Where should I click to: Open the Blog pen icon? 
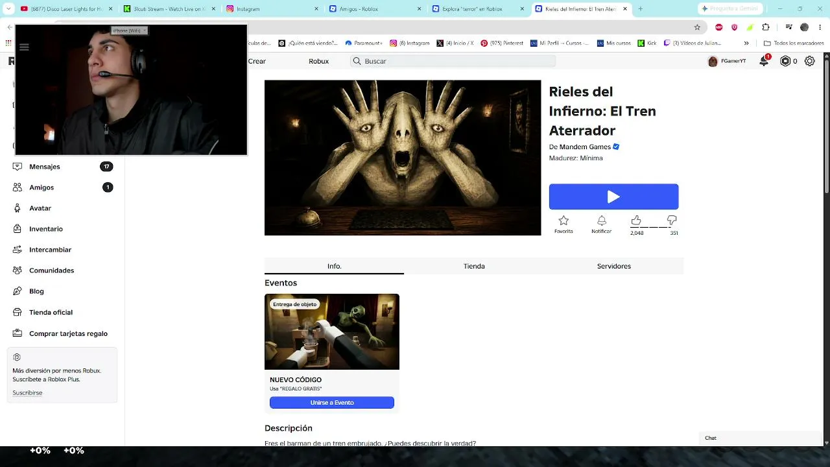[x=17, y=291]
